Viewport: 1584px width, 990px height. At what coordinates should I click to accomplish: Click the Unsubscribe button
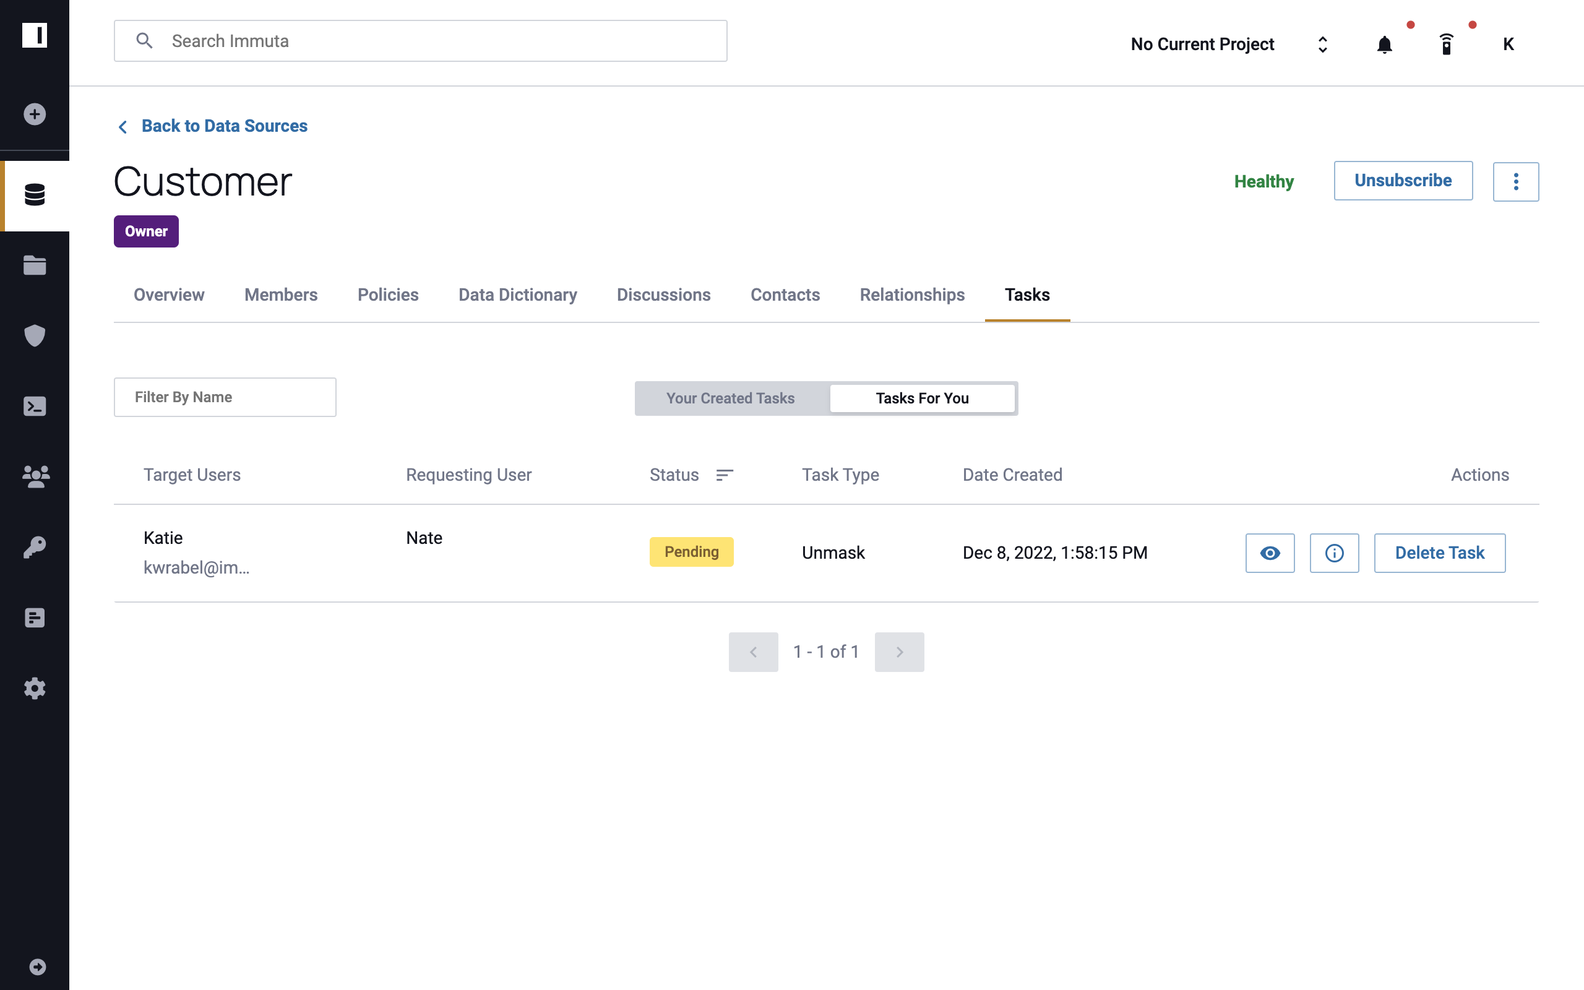1403,181
